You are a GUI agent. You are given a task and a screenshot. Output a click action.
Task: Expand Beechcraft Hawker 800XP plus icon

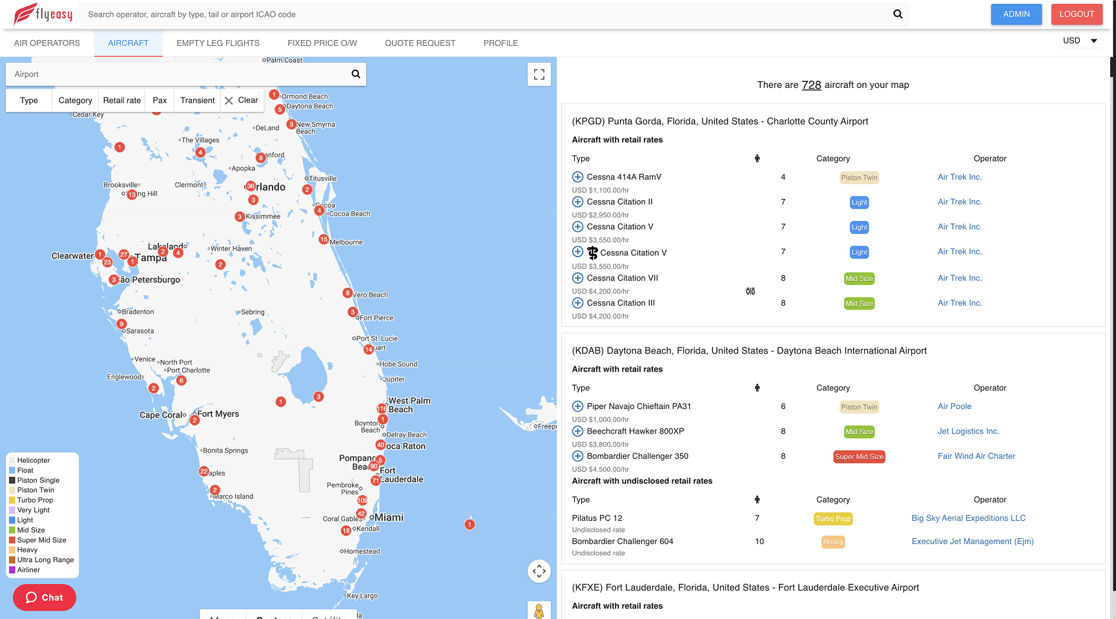click(x=578, y=431)
